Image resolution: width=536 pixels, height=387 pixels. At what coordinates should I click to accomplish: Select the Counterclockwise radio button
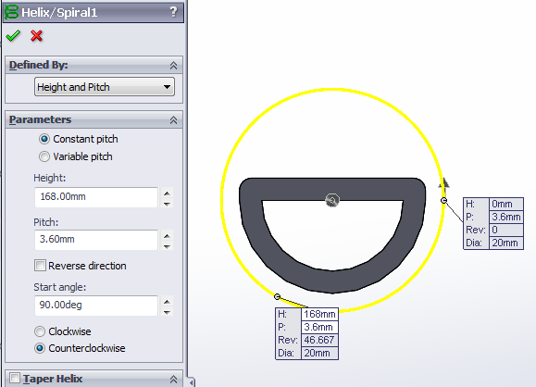pyautogui.click(x=40, y=348)
